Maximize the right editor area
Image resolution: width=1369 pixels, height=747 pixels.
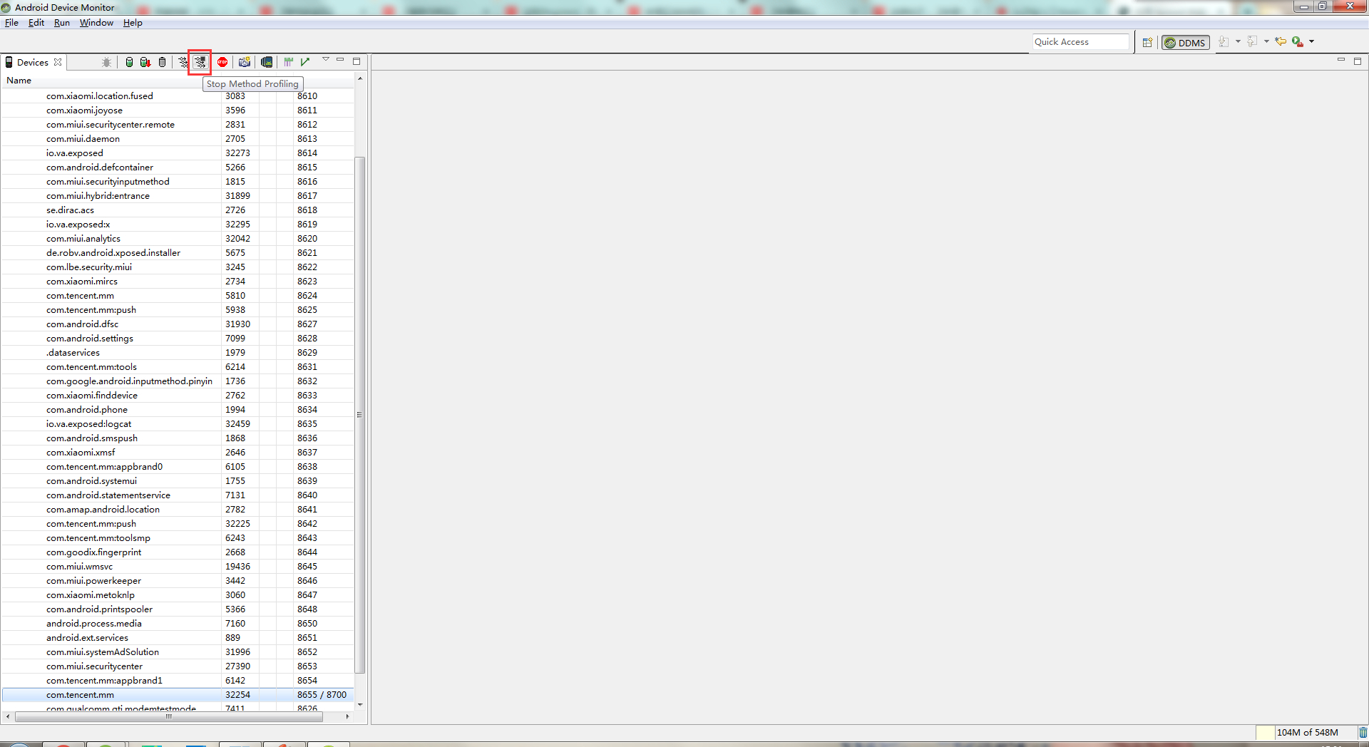tap(1358, 61)
